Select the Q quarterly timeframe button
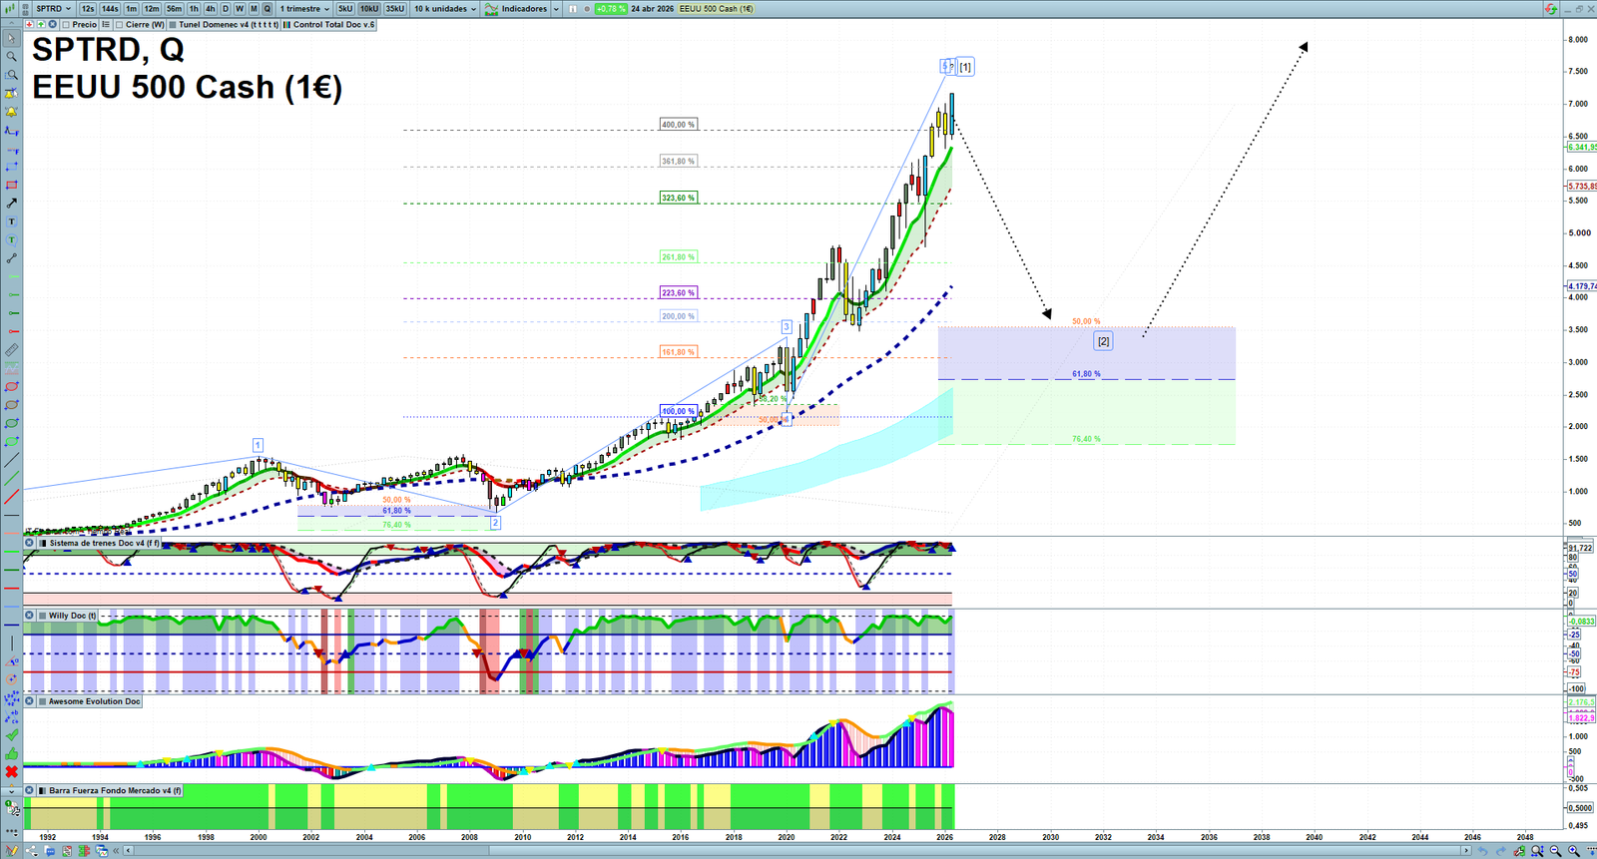1597x859 pixels. tap(266, 9)
